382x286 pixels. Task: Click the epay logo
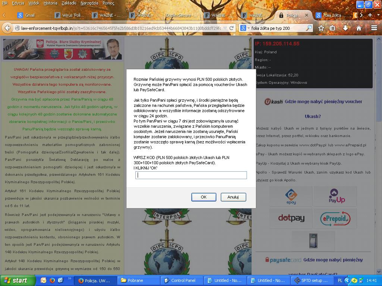(291, 197)
